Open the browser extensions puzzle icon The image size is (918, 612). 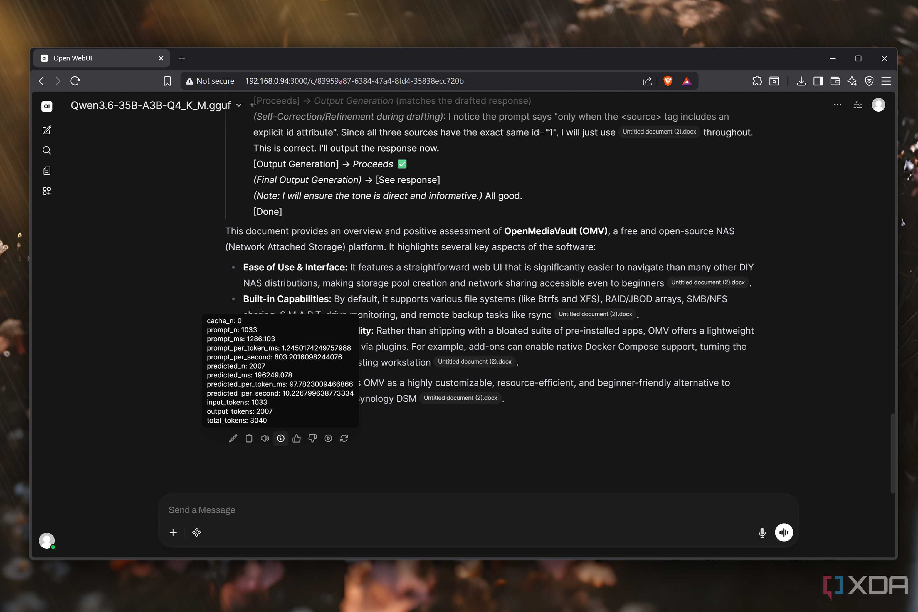pos(757,81)
